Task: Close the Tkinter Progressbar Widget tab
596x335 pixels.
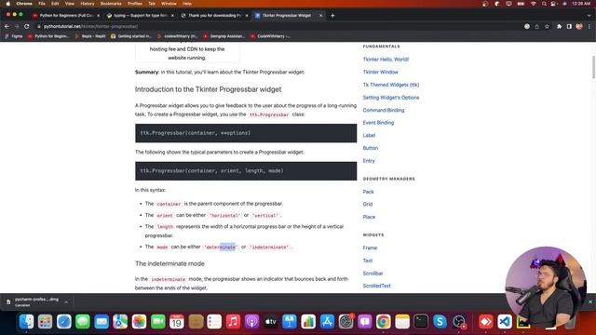Action: click(320, 16)
